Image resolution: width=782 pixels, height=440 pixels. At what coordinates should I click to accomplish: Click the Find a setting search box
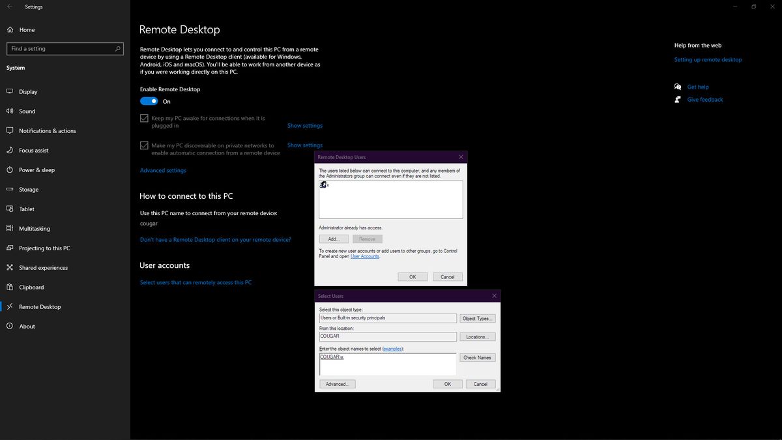65,48
